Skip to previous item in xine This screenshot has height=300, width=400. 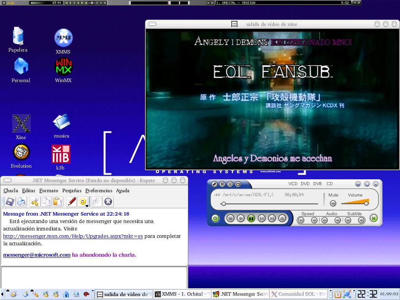pyautogui.click(x=261, y=218)
